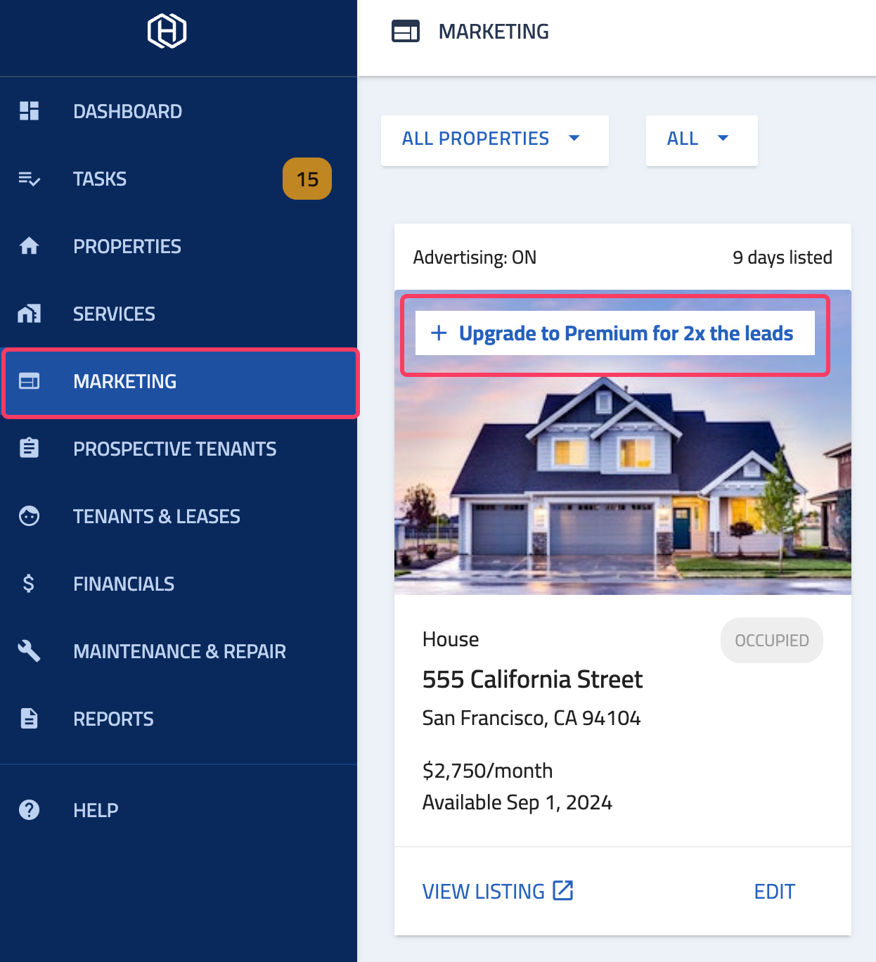The height and width of the screenshot is (962, 876).
Task: Open the Tasks menu item
Action: [179, 179]
